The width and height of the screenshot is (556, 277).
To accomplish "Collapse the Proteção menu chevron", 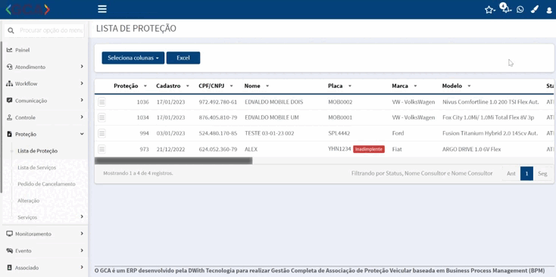I will click(82, 134).
